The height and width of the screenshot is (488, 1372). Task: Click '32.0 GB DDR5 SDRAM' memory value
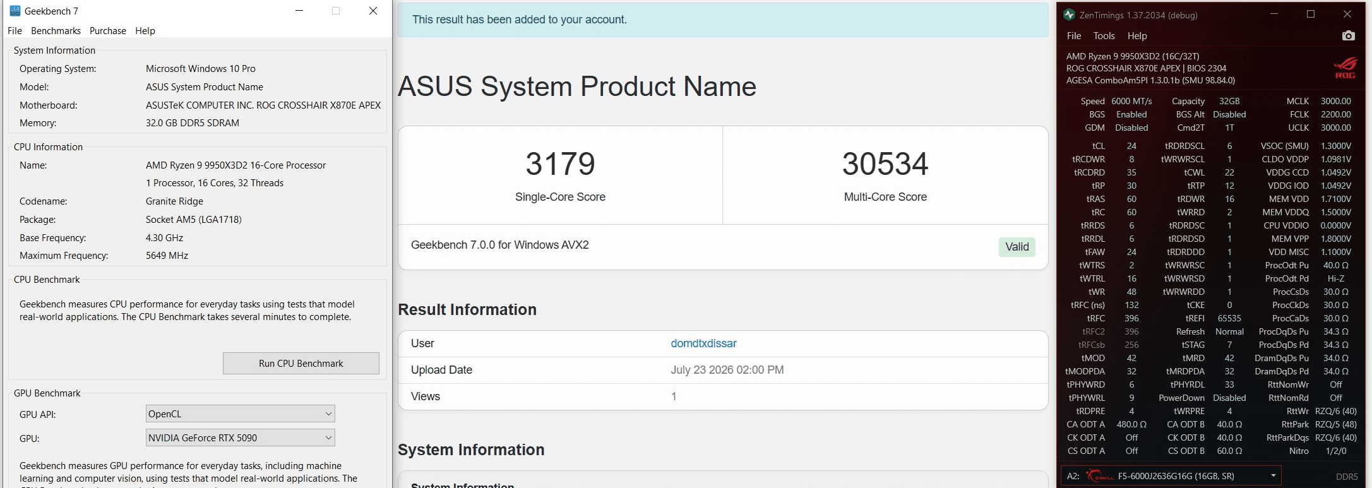(x=193, y=123)
